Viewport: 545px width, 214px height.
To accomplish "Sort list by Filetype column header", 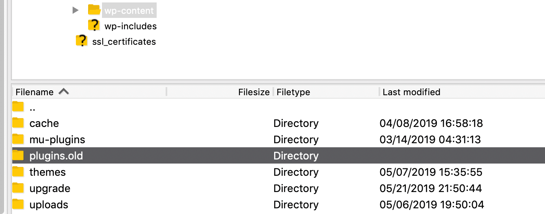I will [293, 92].
